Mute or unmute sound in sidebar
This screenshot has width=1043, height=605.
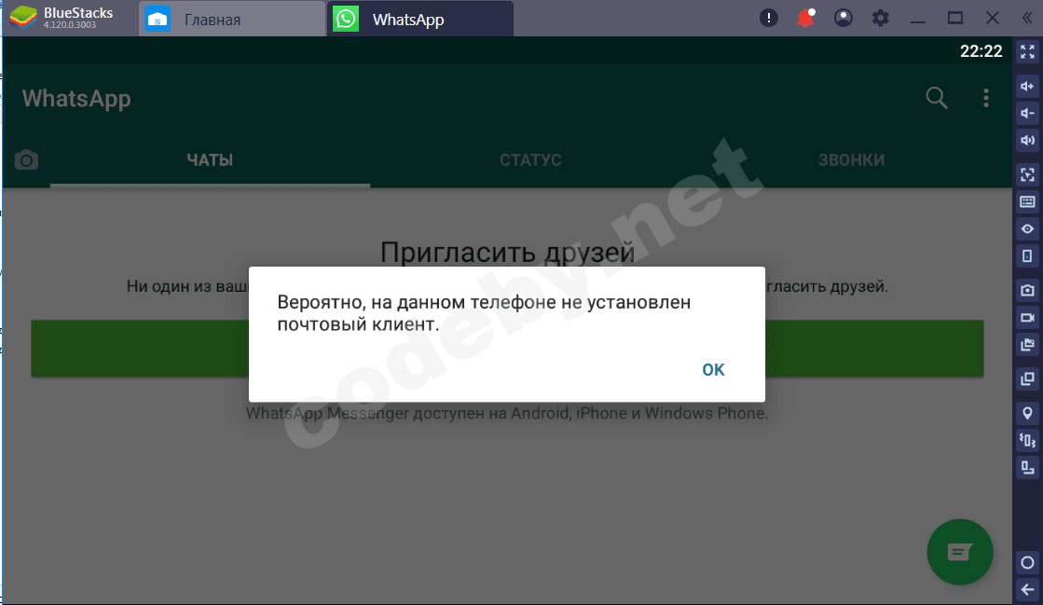click(1028, 141)
